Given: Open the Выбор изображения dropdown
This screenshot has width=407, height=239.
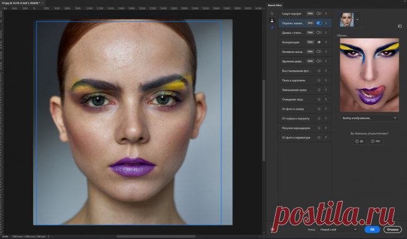Looking at the screenshot, I should [369, 118].
